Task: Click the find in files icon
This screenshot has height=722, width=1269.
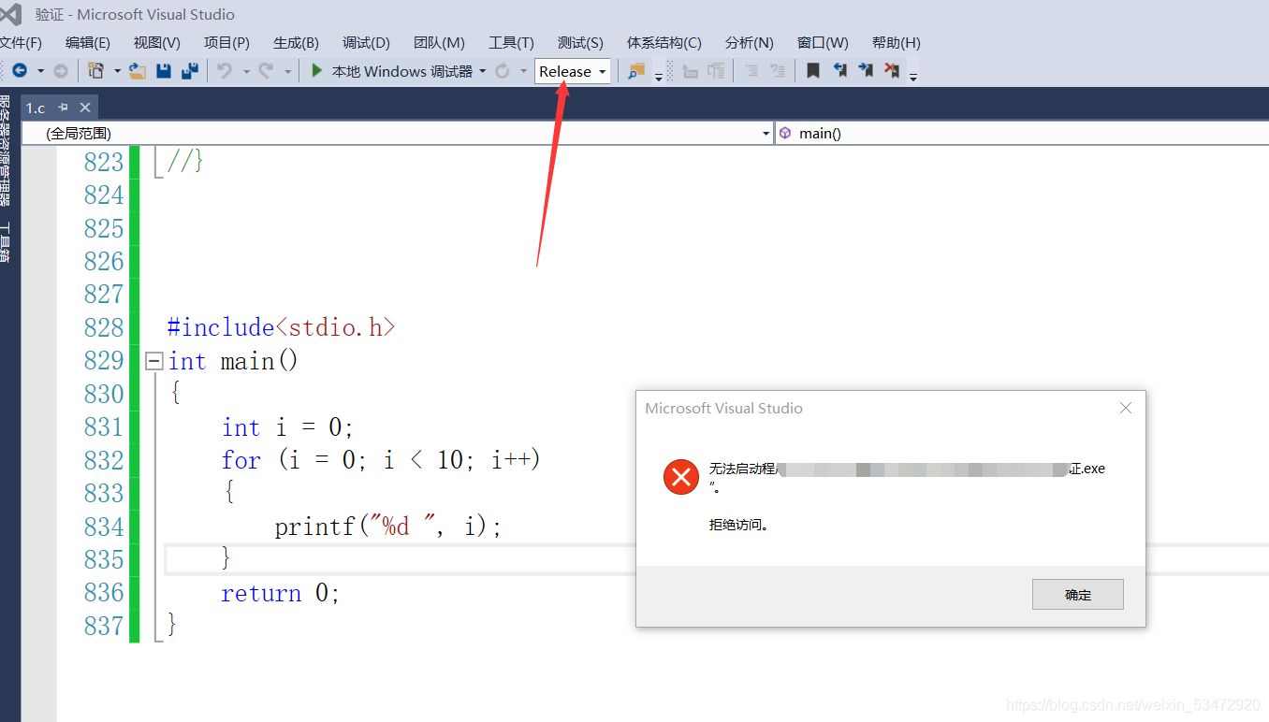Action: [x=636, y=71]
